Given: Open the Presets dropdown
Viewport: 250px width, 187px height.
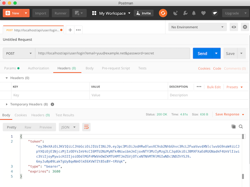Looking at the screenshot, I should [235, 87].
